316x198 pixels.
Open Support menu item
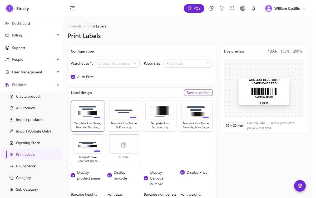[32, 48]
